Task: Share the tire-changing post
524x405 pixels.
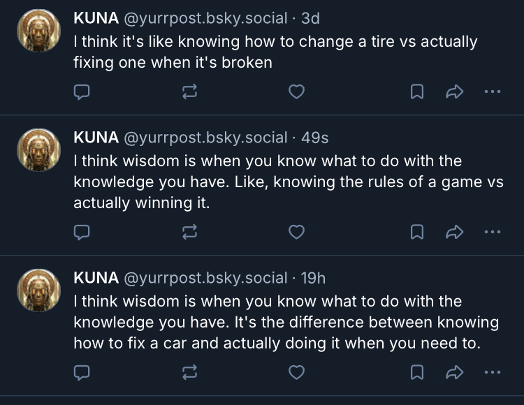Action: (455, 91)
